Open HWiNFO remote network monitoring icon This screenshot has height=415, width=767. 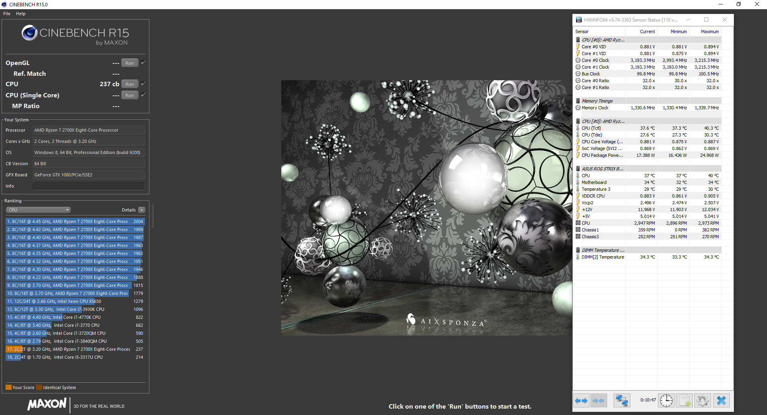coord(622,400)
